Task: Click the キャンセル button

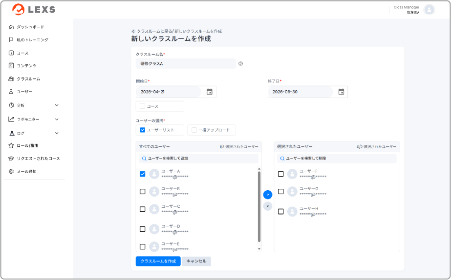Action: 196,261
